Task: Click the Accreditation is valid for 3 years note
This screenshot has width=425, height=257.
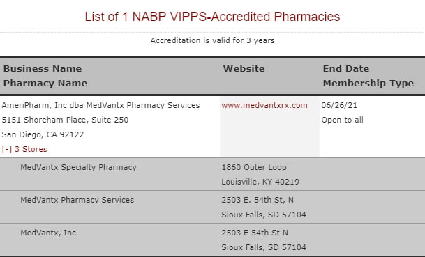Action: coord(212,40)
